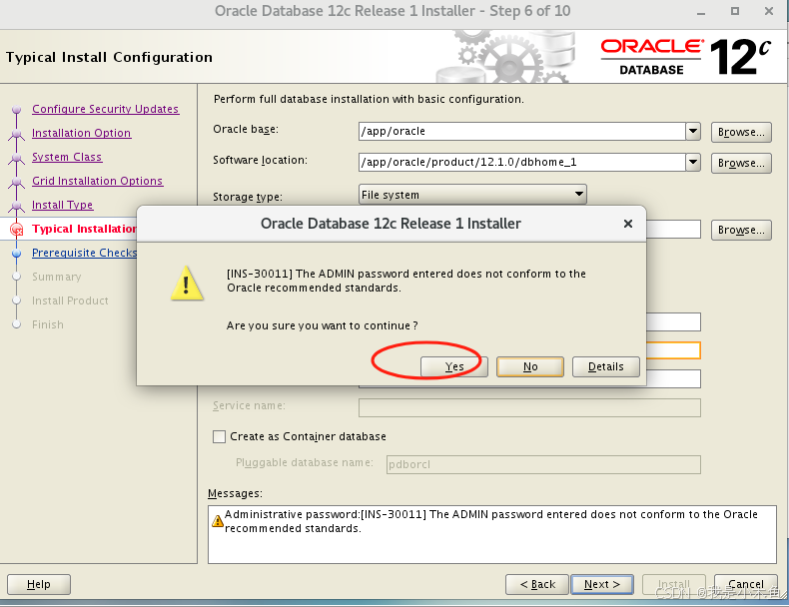Open the Storage type File system dropdown
Image resolution: width=789 pixels, height=607 pixels.
472,194
